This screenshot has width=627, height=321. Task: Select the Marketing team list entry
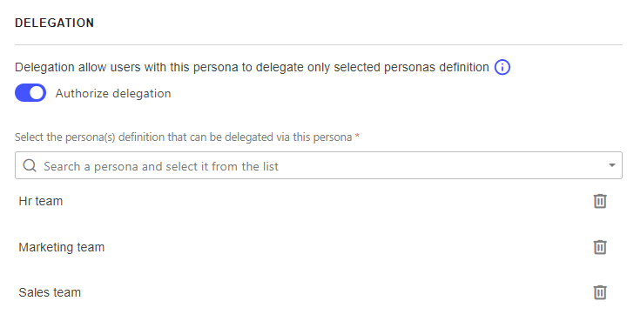tap(62, 247)
